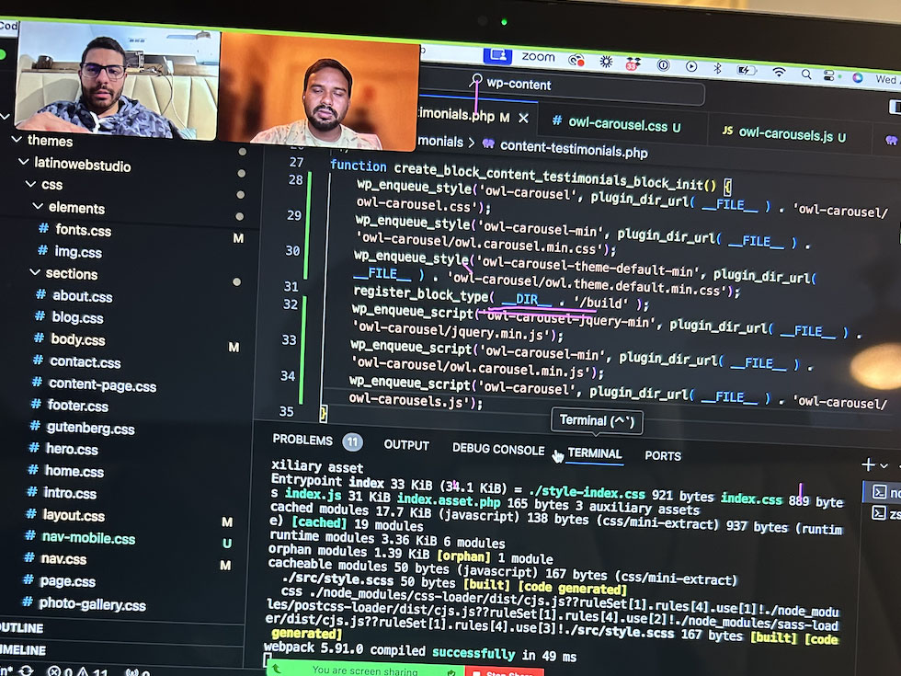Click content-testimonials.php in the breadcrumb
The width and height of the screenshot is (901, 676).
click(574, 149)
